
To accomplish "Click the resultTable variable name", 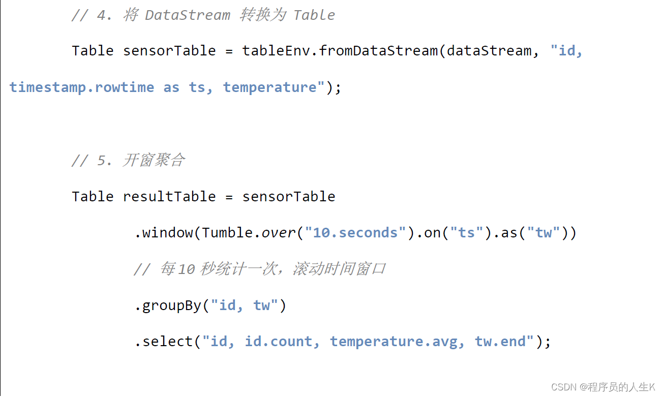I will [169, 197].
